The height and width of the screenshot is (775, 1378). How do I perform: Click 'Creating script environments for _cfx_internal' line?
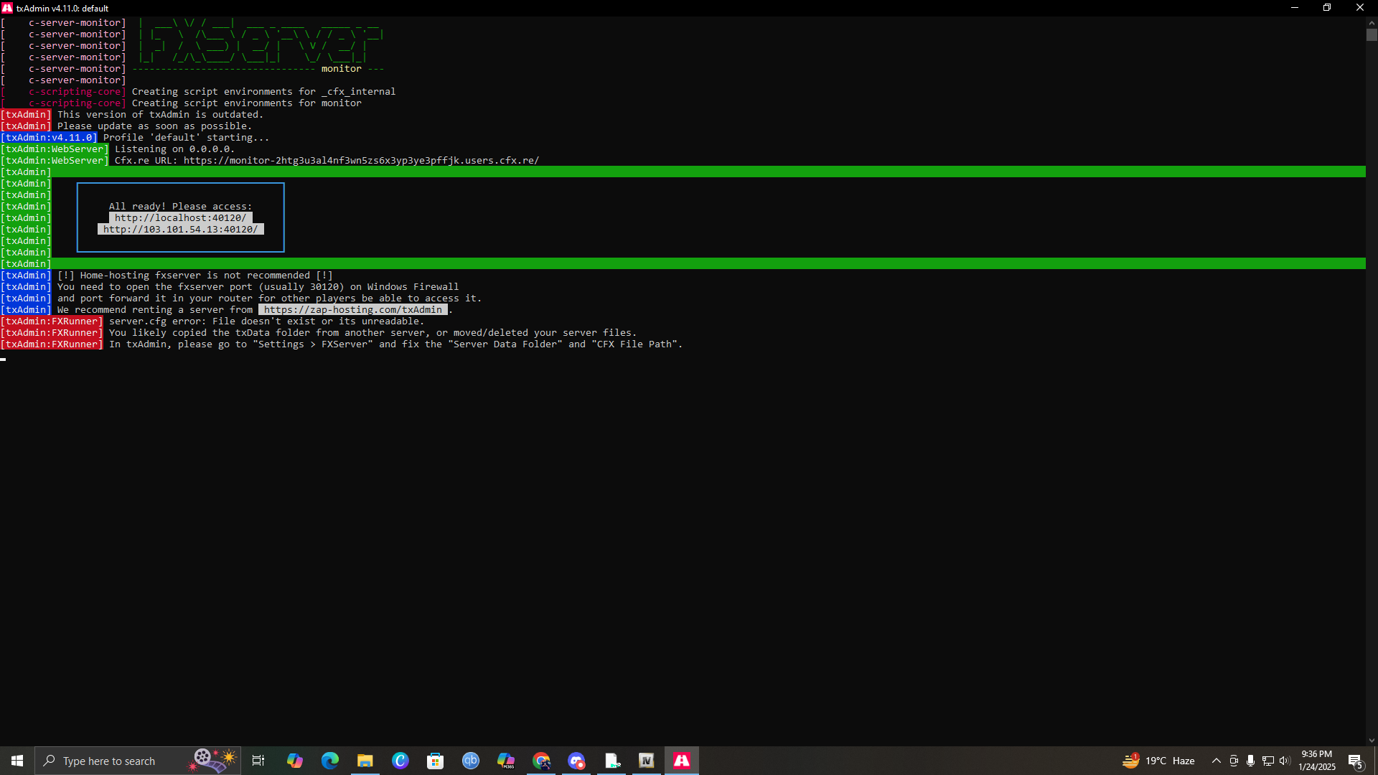tap(263, 92)
